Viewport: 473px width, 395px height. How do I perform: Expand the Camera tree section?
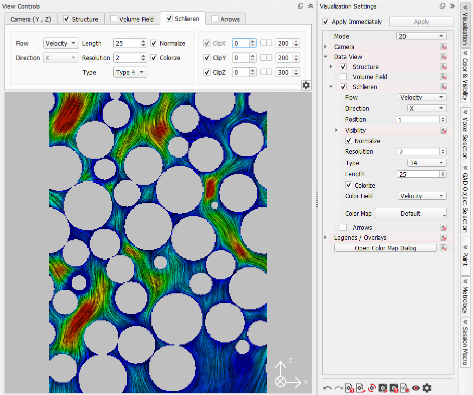(x=325, y=47)
